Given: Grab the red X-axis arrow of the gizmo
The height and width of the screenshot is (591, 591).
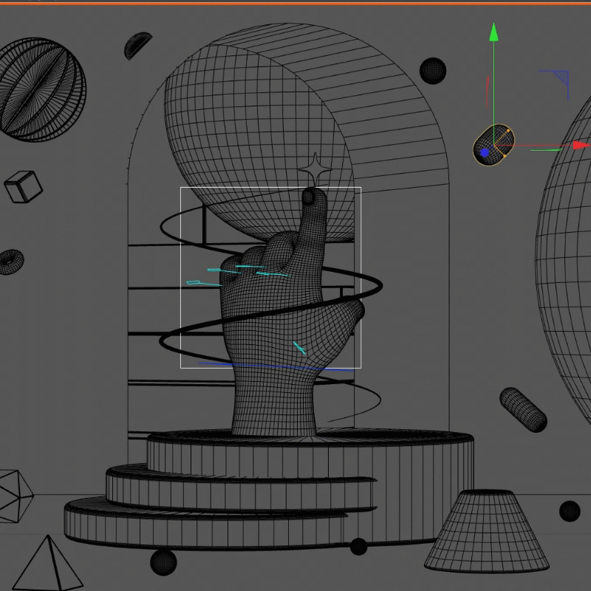Looking at the screenshot, I should pyautogui.click(x=581, y=145).
